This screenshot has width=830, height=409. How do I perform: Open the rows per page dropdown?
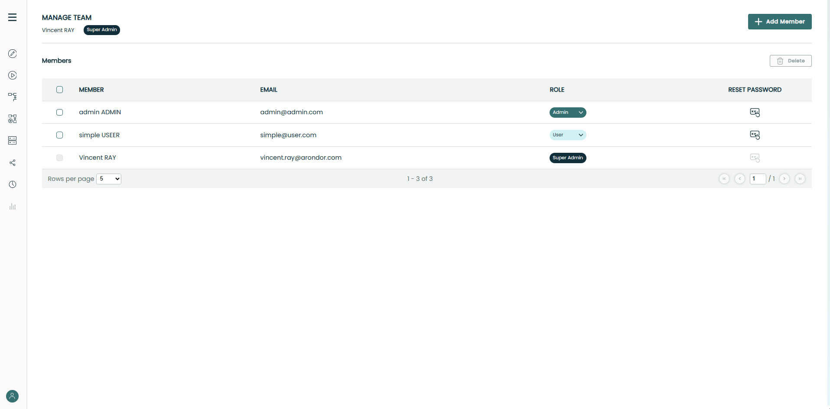click(x=109, y=179)
